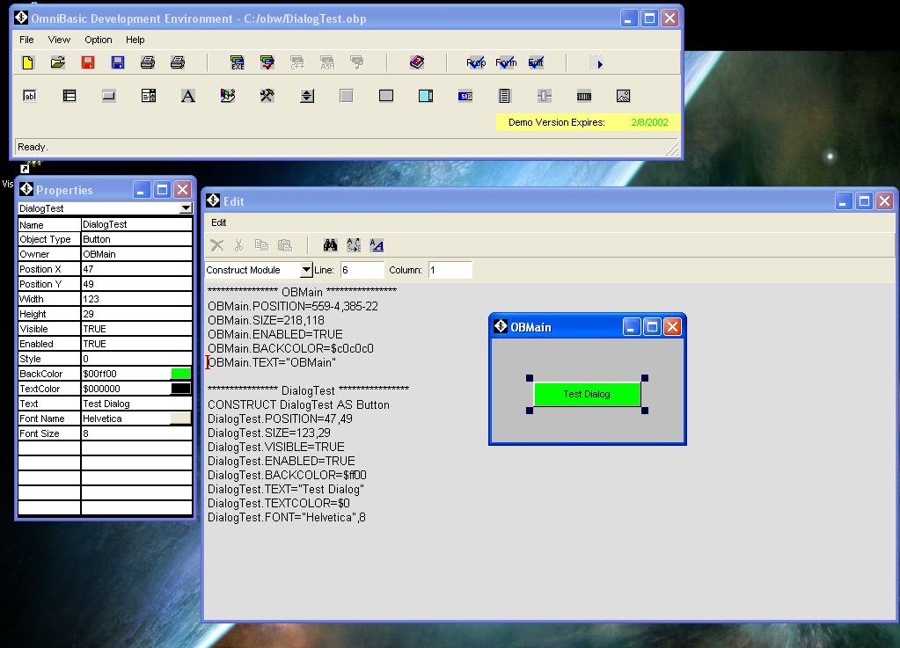Image resolution: width=900 pixels, height=648 pixels.
Task: Select the label 'A' control tool
Action: point(187,96)
